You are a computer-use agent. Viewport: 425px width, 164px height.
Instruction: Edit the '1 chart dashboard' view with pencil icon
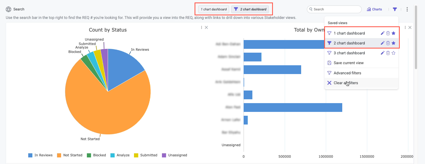tap(383, 33)
